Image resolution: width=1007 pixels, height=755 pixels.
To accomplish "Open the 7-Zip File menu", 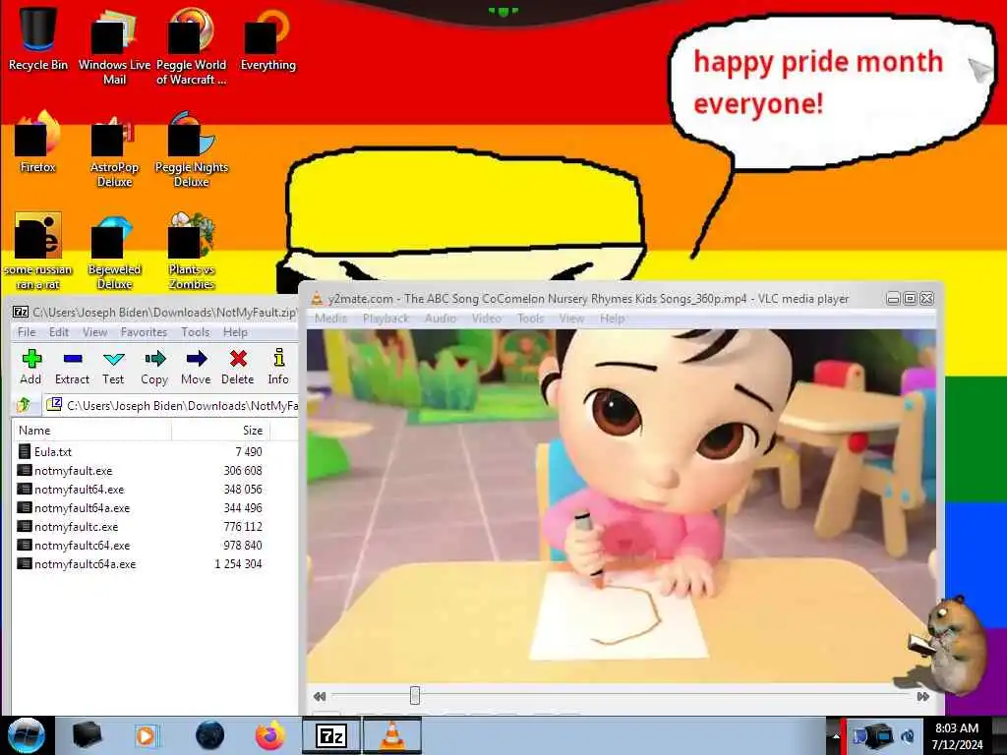I will pyautogui.click(x=27, y=332).
